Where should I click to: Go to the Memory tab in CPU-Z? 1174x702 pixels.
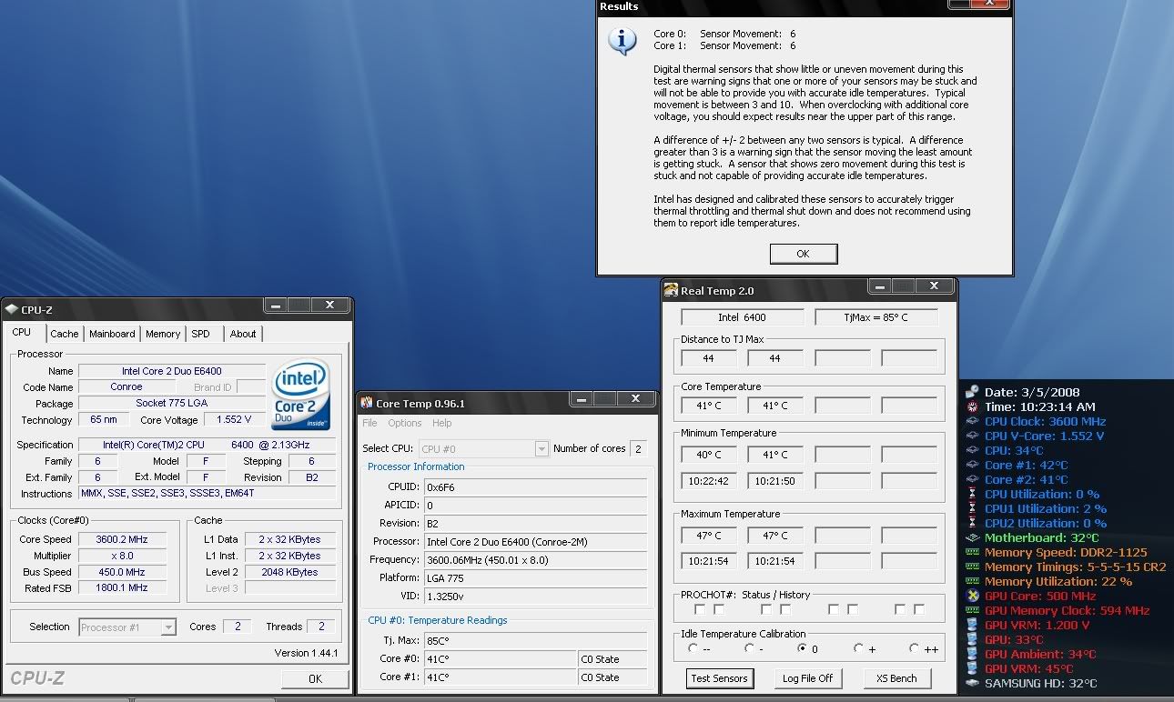point(163,334)
